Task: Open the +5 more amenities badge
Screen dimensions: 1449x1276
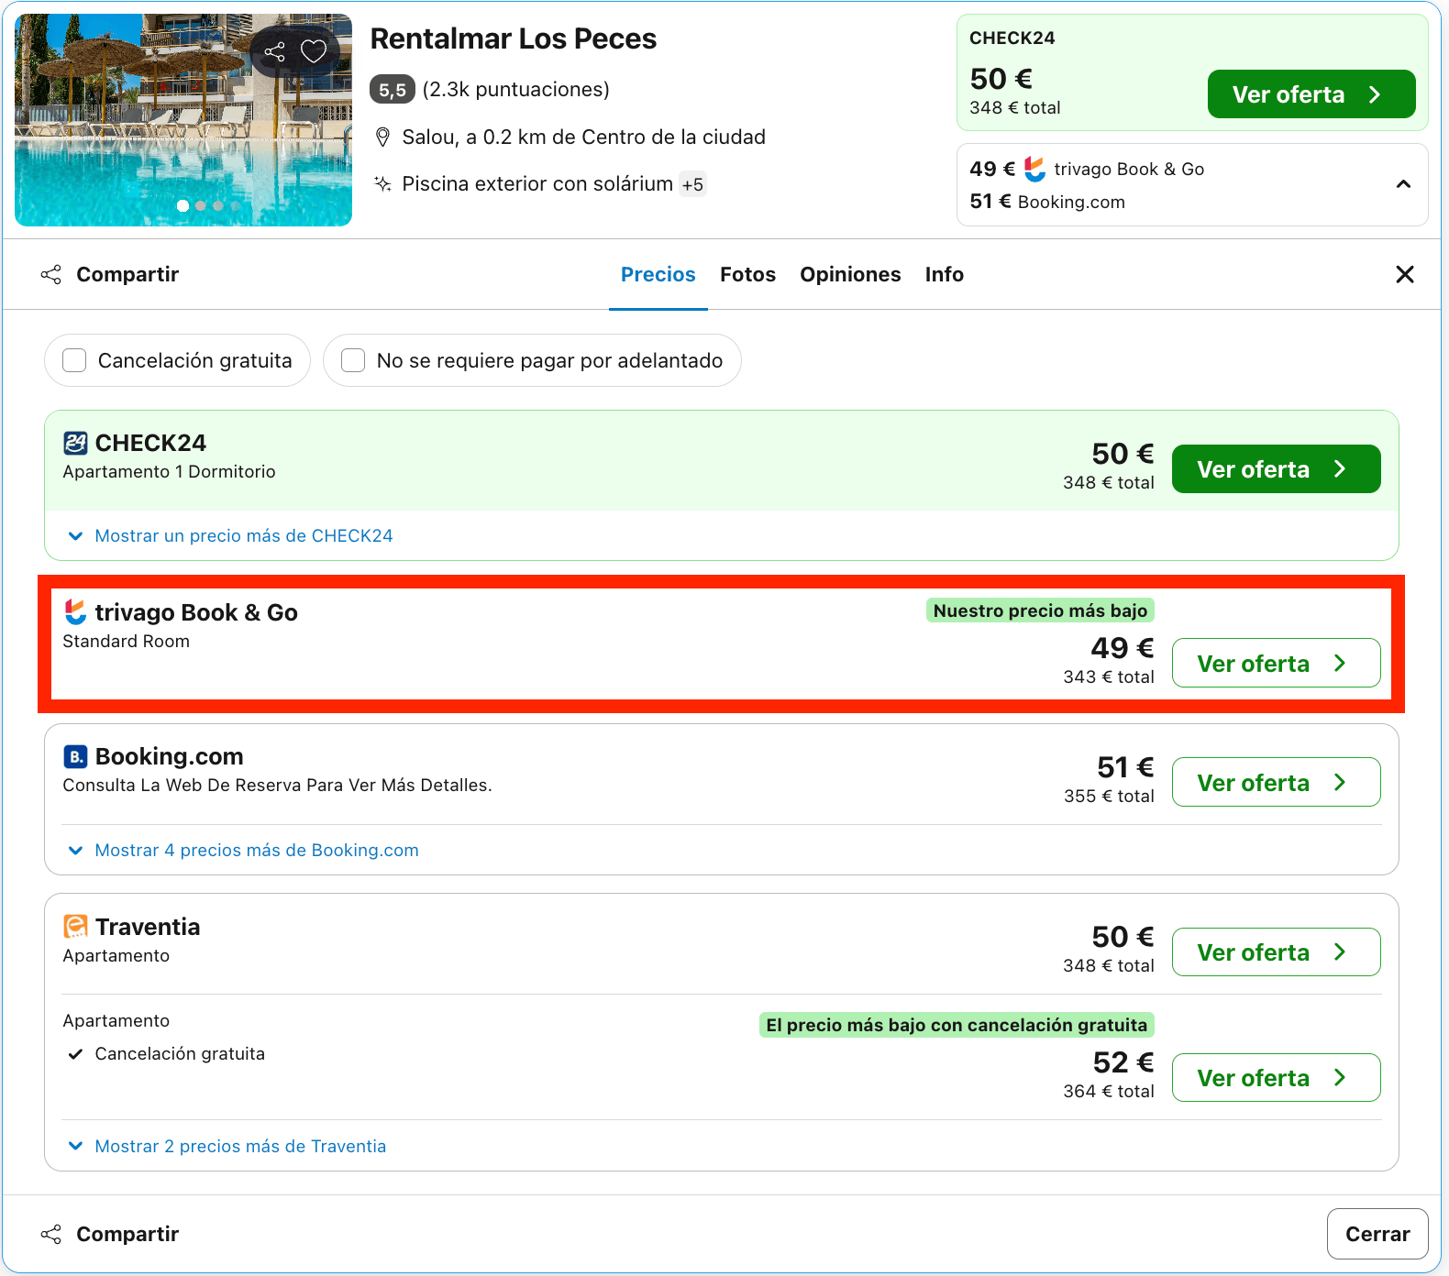Action: click(692, 184)
